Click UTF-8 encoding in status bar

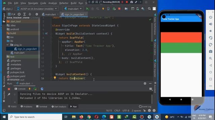[x=126, y=111]
